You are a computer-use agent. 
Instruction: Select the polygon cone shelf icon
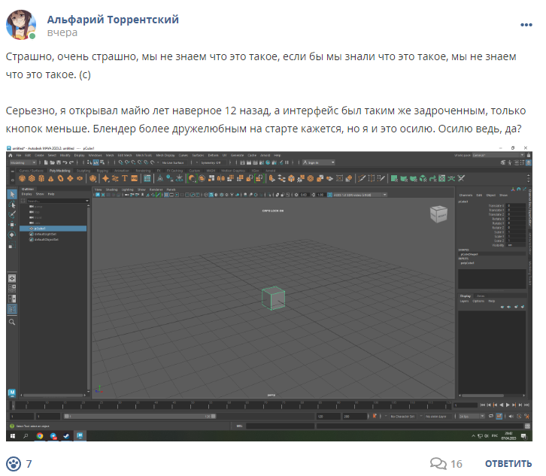click(x=51, y=179)
